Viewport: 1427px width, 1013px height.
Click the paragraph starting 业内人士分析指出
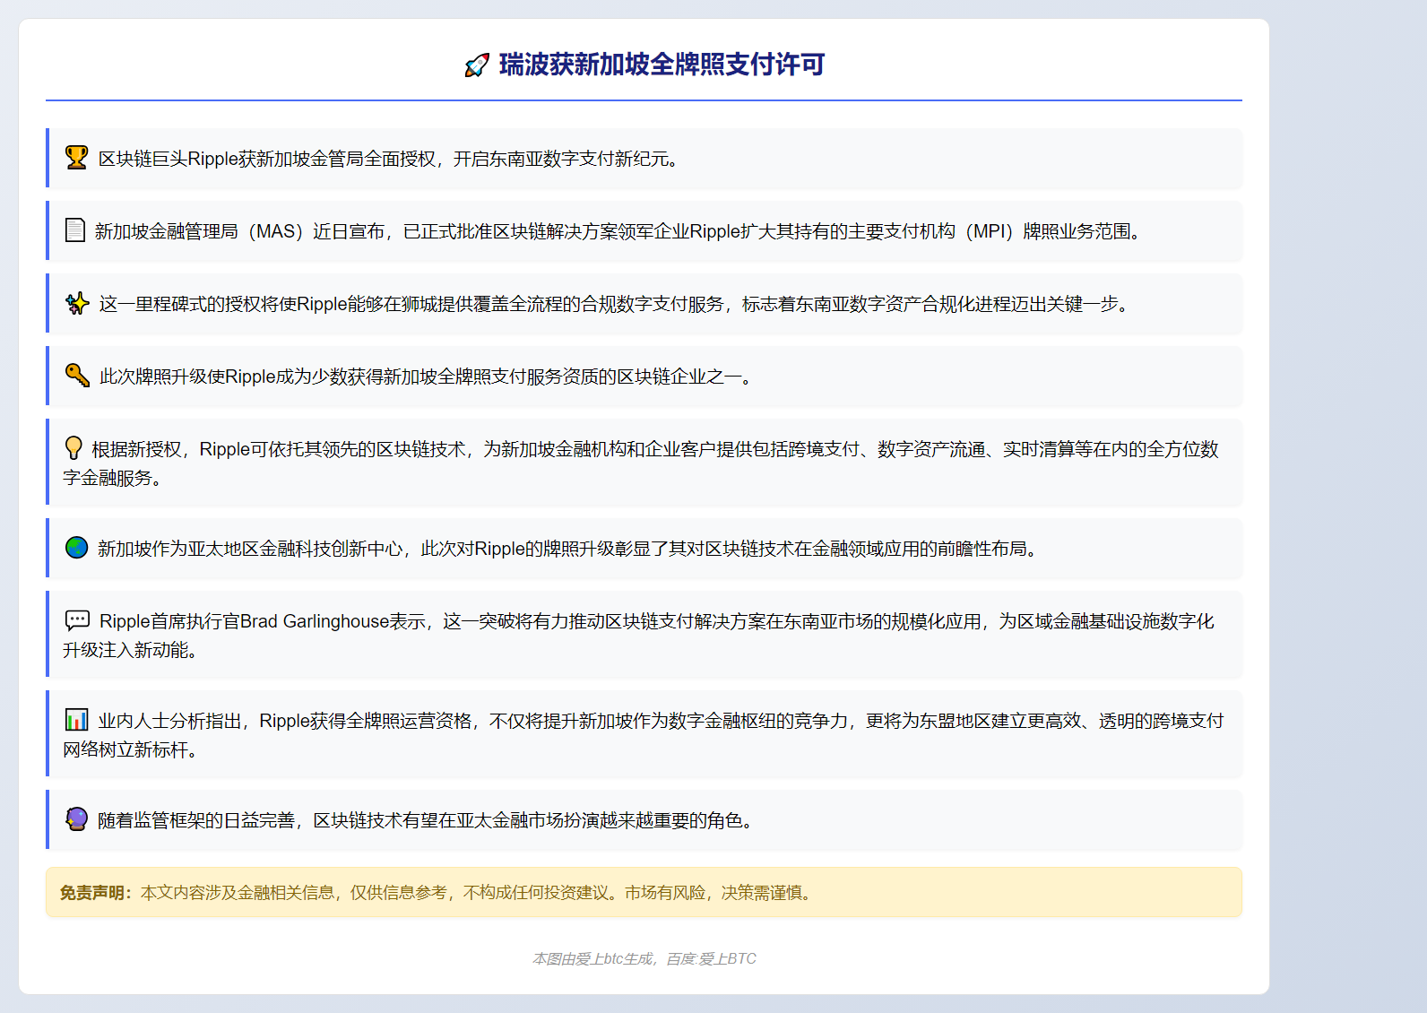(x=643, y=734)
